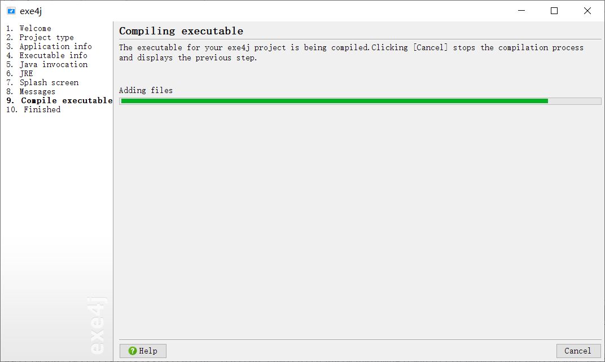Click the Compiling executable heading
This screenshot has height=362, width=605.
click(181, 31)
